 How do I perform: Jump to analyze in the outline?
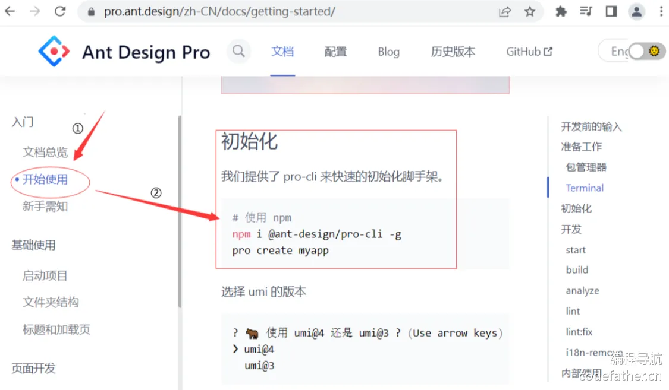pyautogui.click(x=582, y=291)
